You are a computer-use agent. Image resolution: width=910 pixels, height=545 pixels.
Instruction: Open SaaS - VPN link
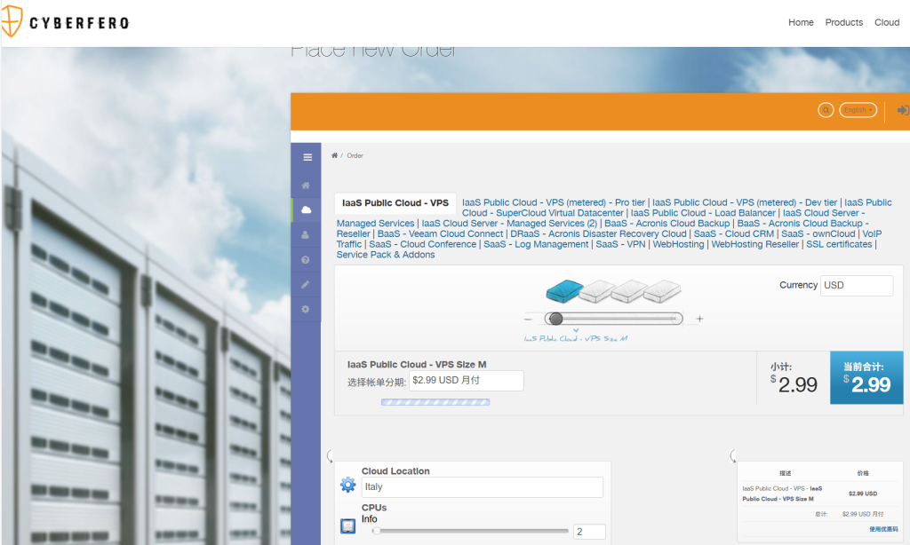point(620,244)
